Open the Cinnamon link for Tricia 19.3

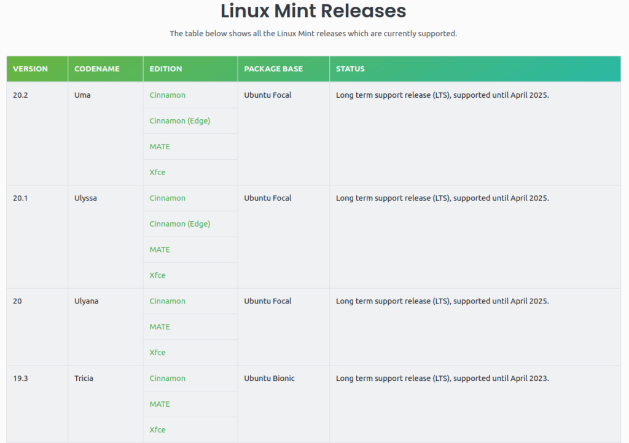point(167,379)
